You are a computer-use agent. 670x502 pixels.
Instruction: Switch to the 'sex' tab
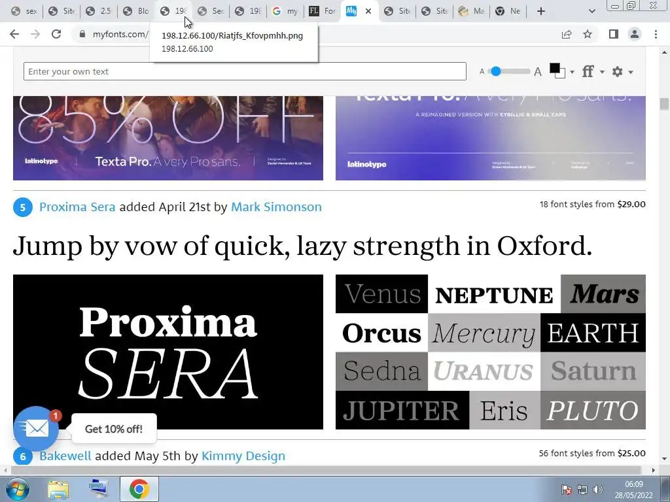tap(24, 11)
